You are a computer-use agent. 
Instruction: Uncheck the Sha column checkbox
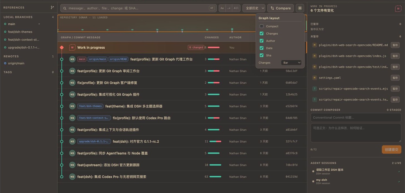point(261,55)
